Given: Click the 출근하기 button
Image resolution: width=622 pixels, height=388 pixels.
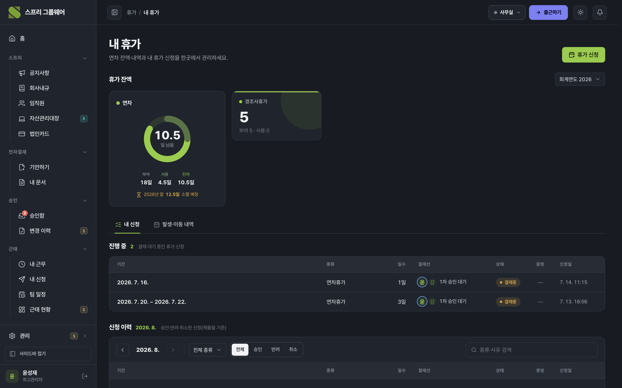Looking at the screenshot, I should 548,12.
